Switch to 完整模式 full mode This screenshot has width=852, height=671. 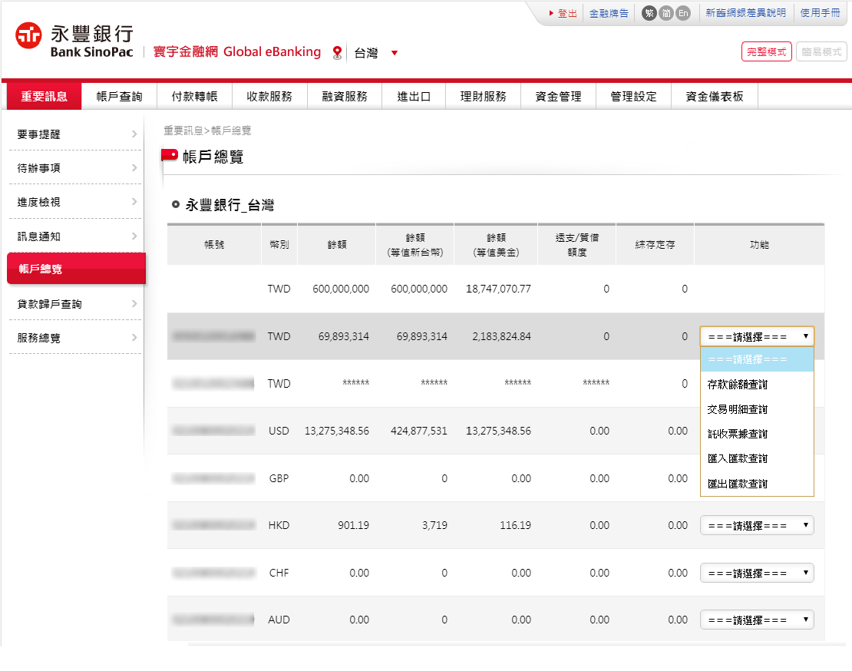tap(767, 51)
